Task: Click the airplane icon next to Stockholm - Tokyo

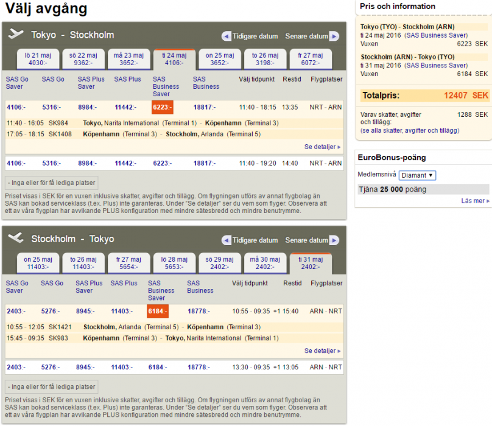Action: [16, 238]
